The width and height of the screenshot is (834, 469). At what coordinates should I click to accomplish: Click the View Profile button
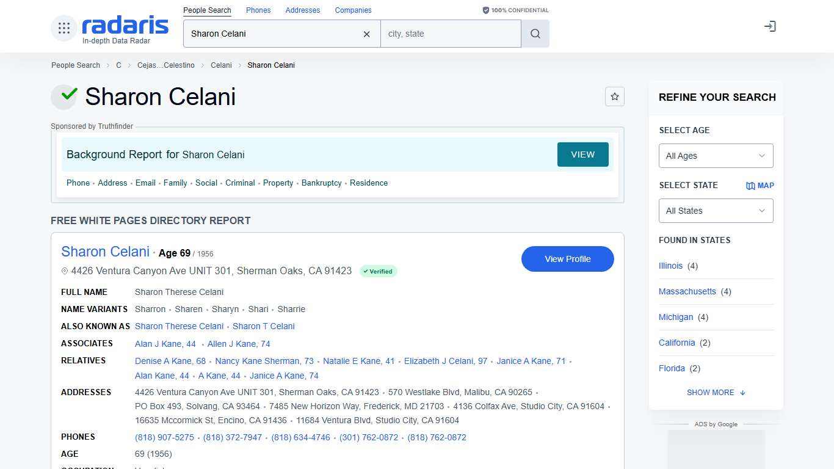click(x=567, y=259)
